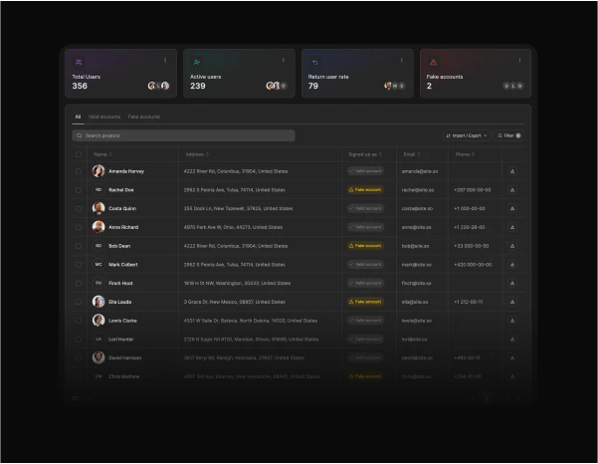598x464 pixels.
Task: Click the avatar group on Active users card
Action: [x=277, y=86]
